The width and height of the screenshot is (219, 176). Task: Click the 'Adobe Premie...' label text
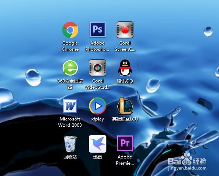coord(125,160)
